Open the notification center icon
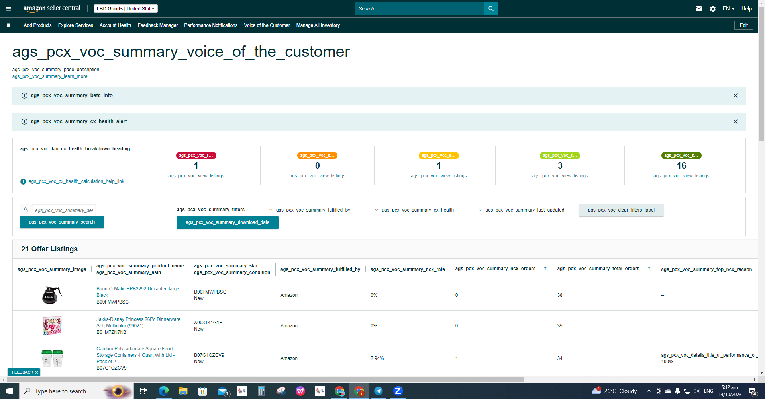 tap(752, 391)
